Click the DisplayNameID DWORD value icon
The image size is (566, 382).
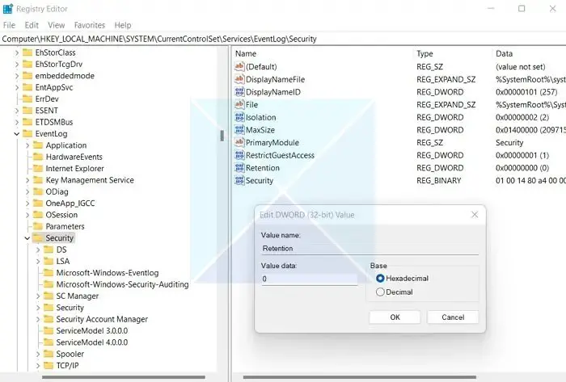[x=239, y=92]
